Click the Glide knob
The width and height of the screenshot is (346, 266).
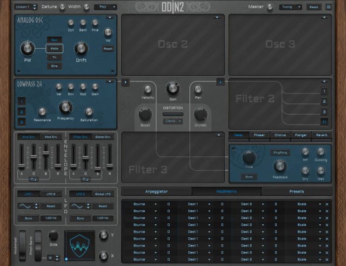point(54,236)
